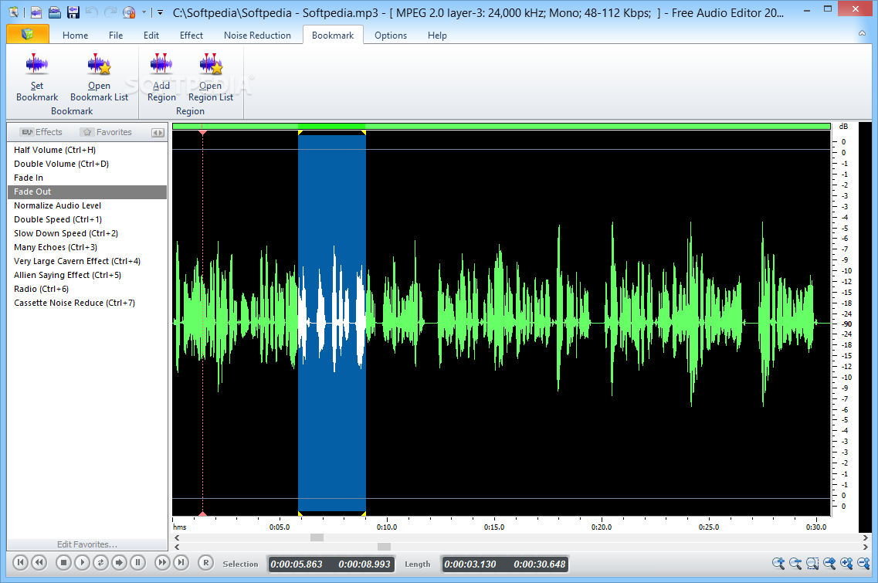878x583 pixels.
Task: Click the Zoom to Selection icon
Action: [812, 564]
